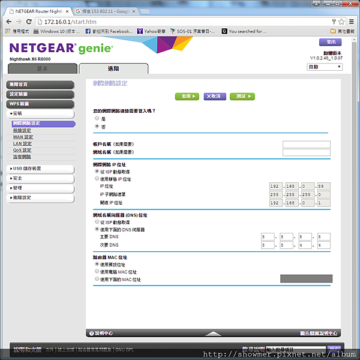The height and width of the screenshot is (360, 360).
Task: Choose get IP dynamically from ISP
Action: pyautogui.click(x=97, y=171)
